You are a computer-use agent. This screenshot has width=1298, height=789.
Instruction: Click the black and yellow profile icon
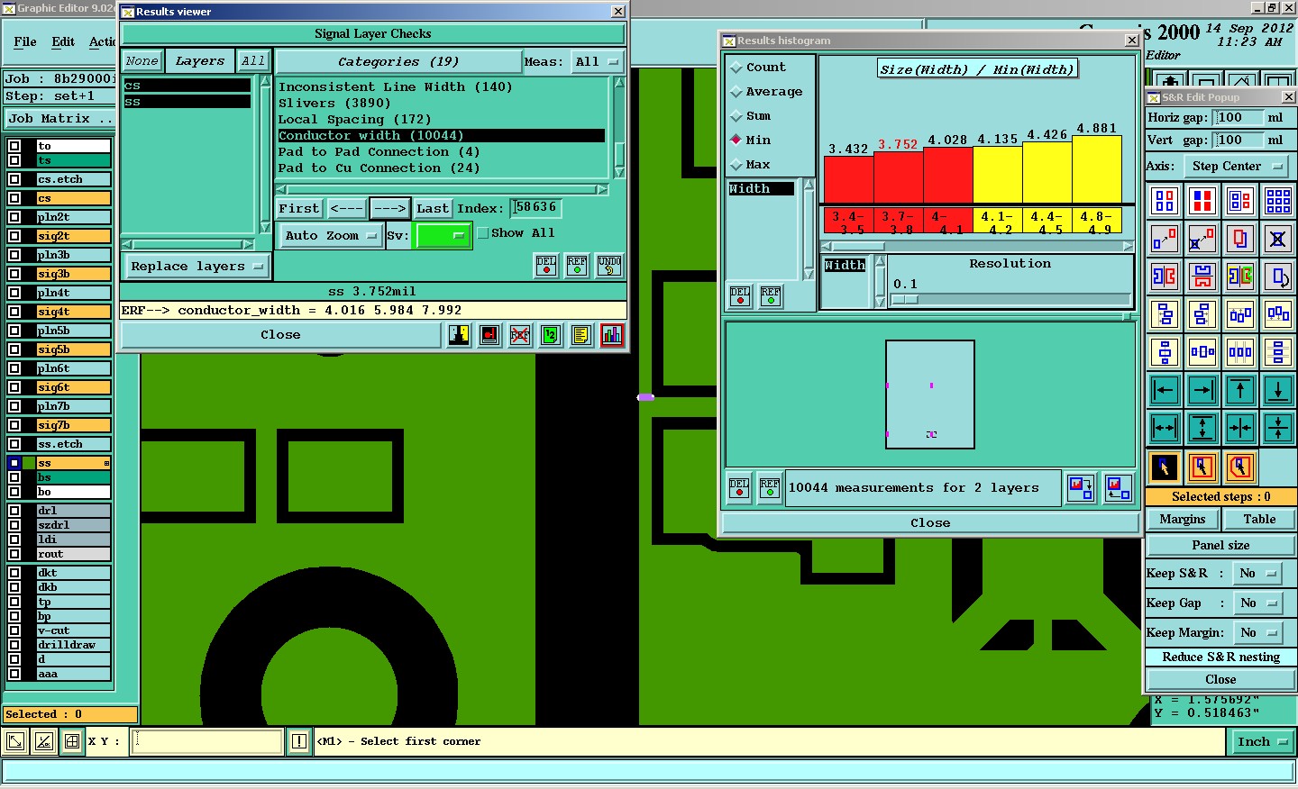click(x=459, y=336)
